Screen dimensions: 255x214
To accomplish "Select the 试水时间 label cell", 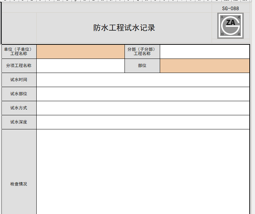I will [x=19, y=80].
